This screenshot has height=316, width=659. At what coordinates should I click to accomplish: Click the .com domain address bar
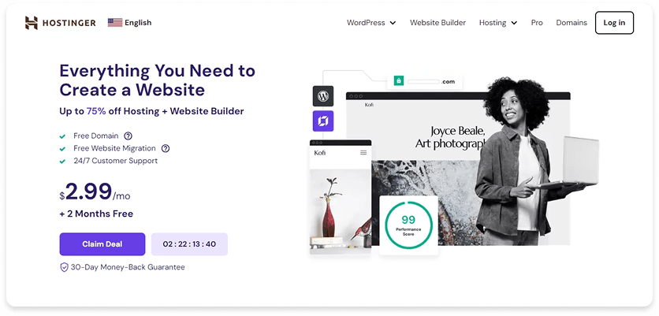[x=424, y=81]
